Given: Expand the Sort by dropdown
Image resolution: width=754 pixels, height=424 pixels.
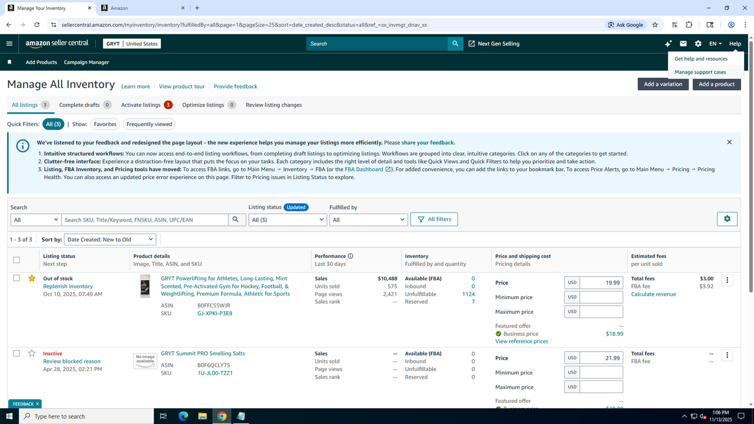Looking at the screenshot, I should (110, 240).
